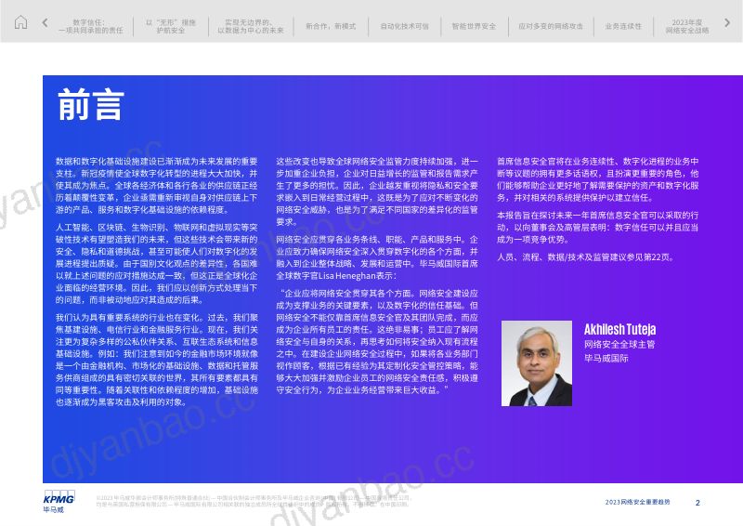Open the 新合作，新模式 section

coord(331,26)
